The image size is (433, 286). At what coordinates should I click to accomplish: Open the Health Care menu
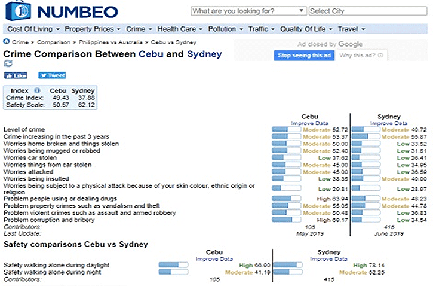point(180,29)
